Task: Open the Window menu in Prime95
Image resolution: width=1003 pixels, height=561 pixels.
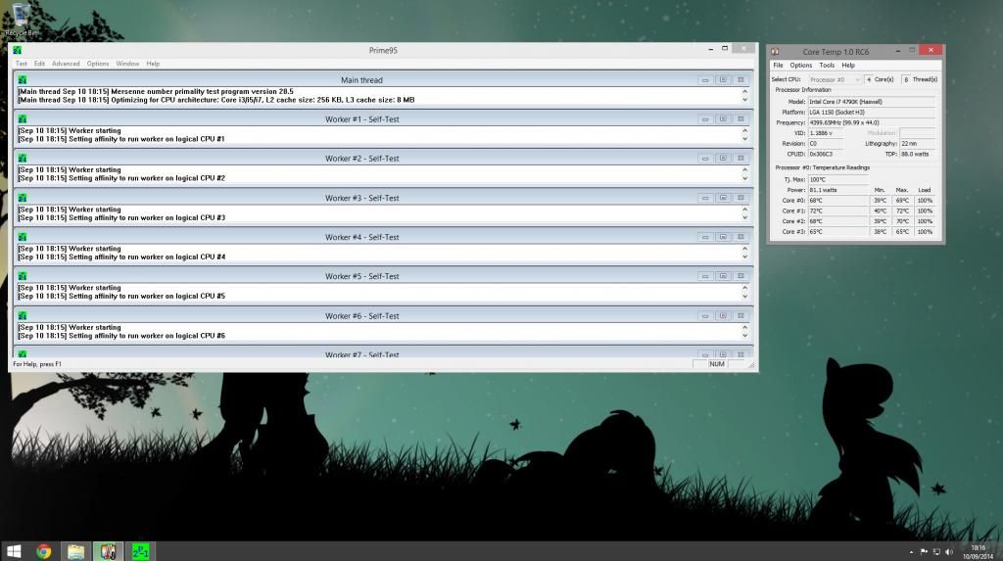Action: [127, 64]
